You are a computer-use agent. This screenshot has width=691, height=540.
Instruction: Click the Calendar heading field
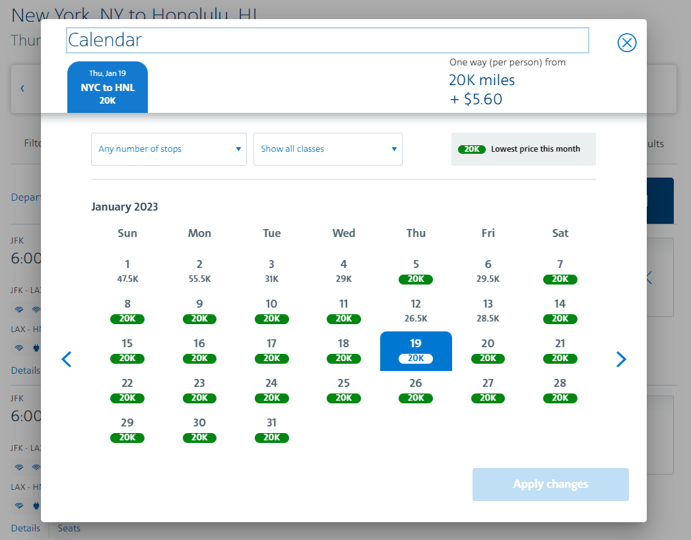tap(327, 40)
